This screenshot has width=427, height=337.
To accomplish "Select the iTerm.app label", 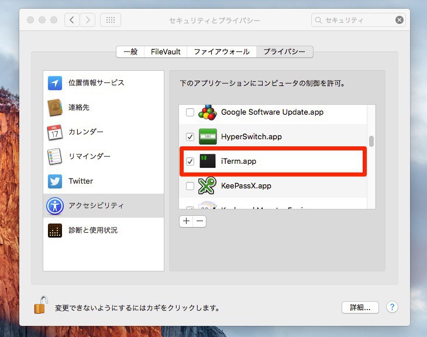I will click(239, 161).
